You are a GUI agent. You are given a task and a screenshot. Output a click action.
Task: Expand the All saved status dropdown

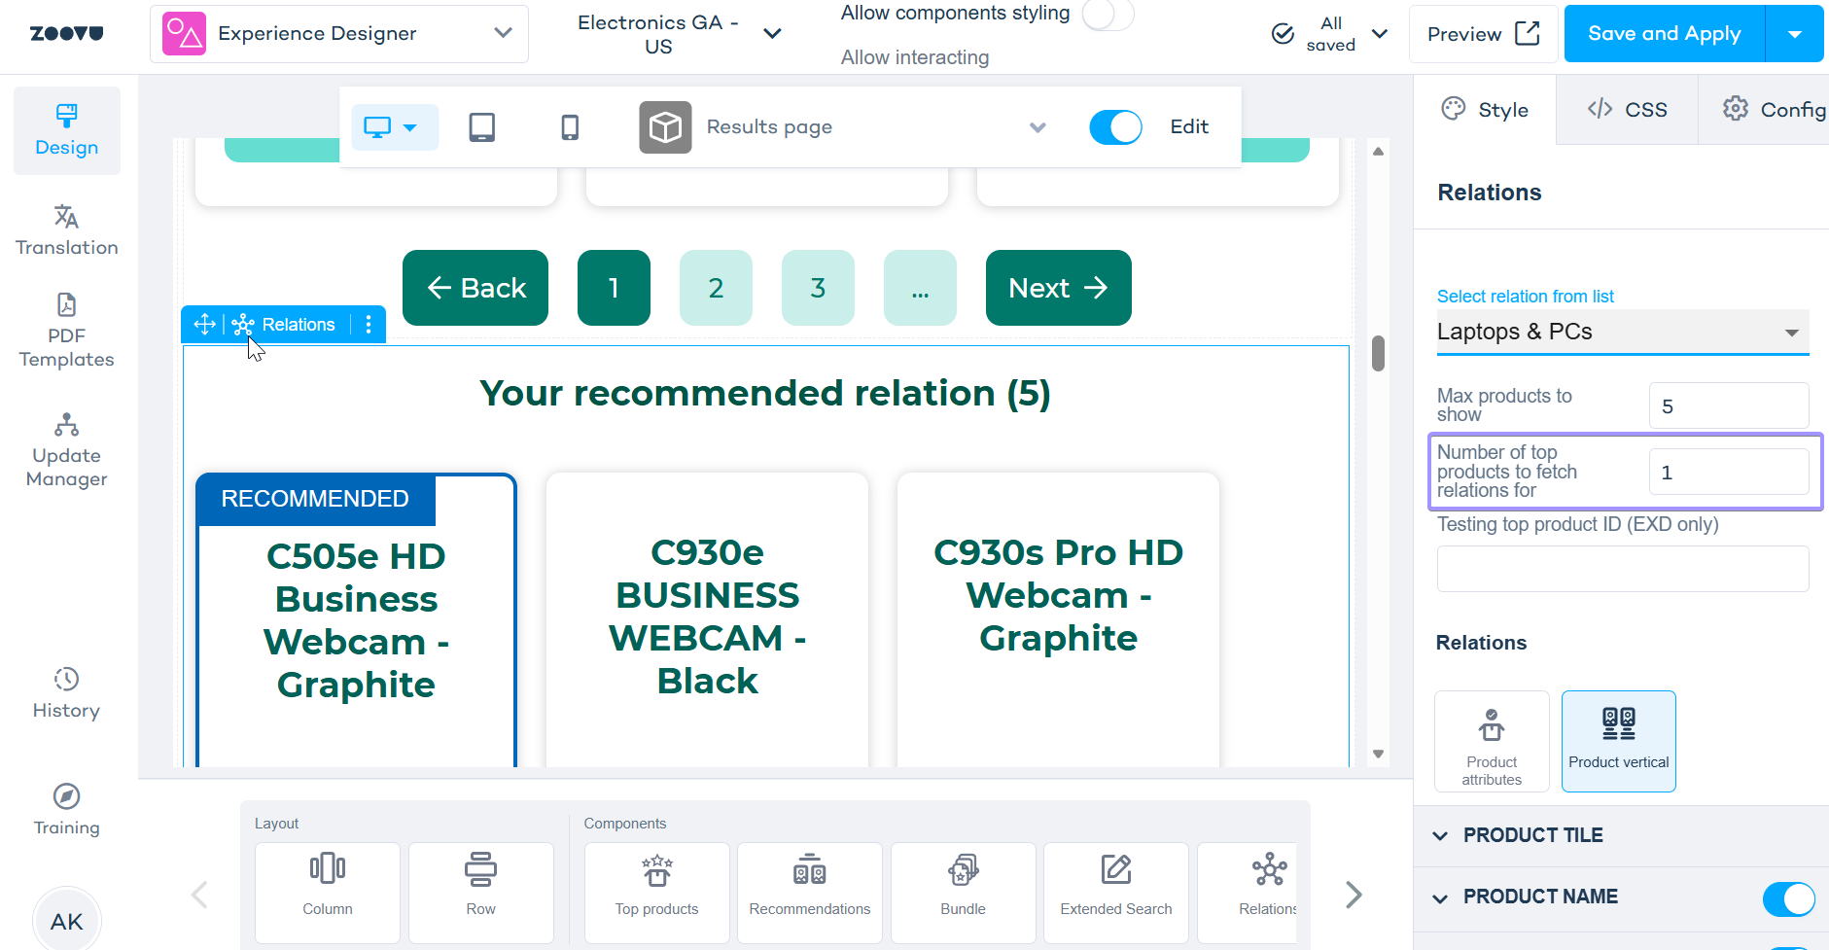tap(1379, 34)
